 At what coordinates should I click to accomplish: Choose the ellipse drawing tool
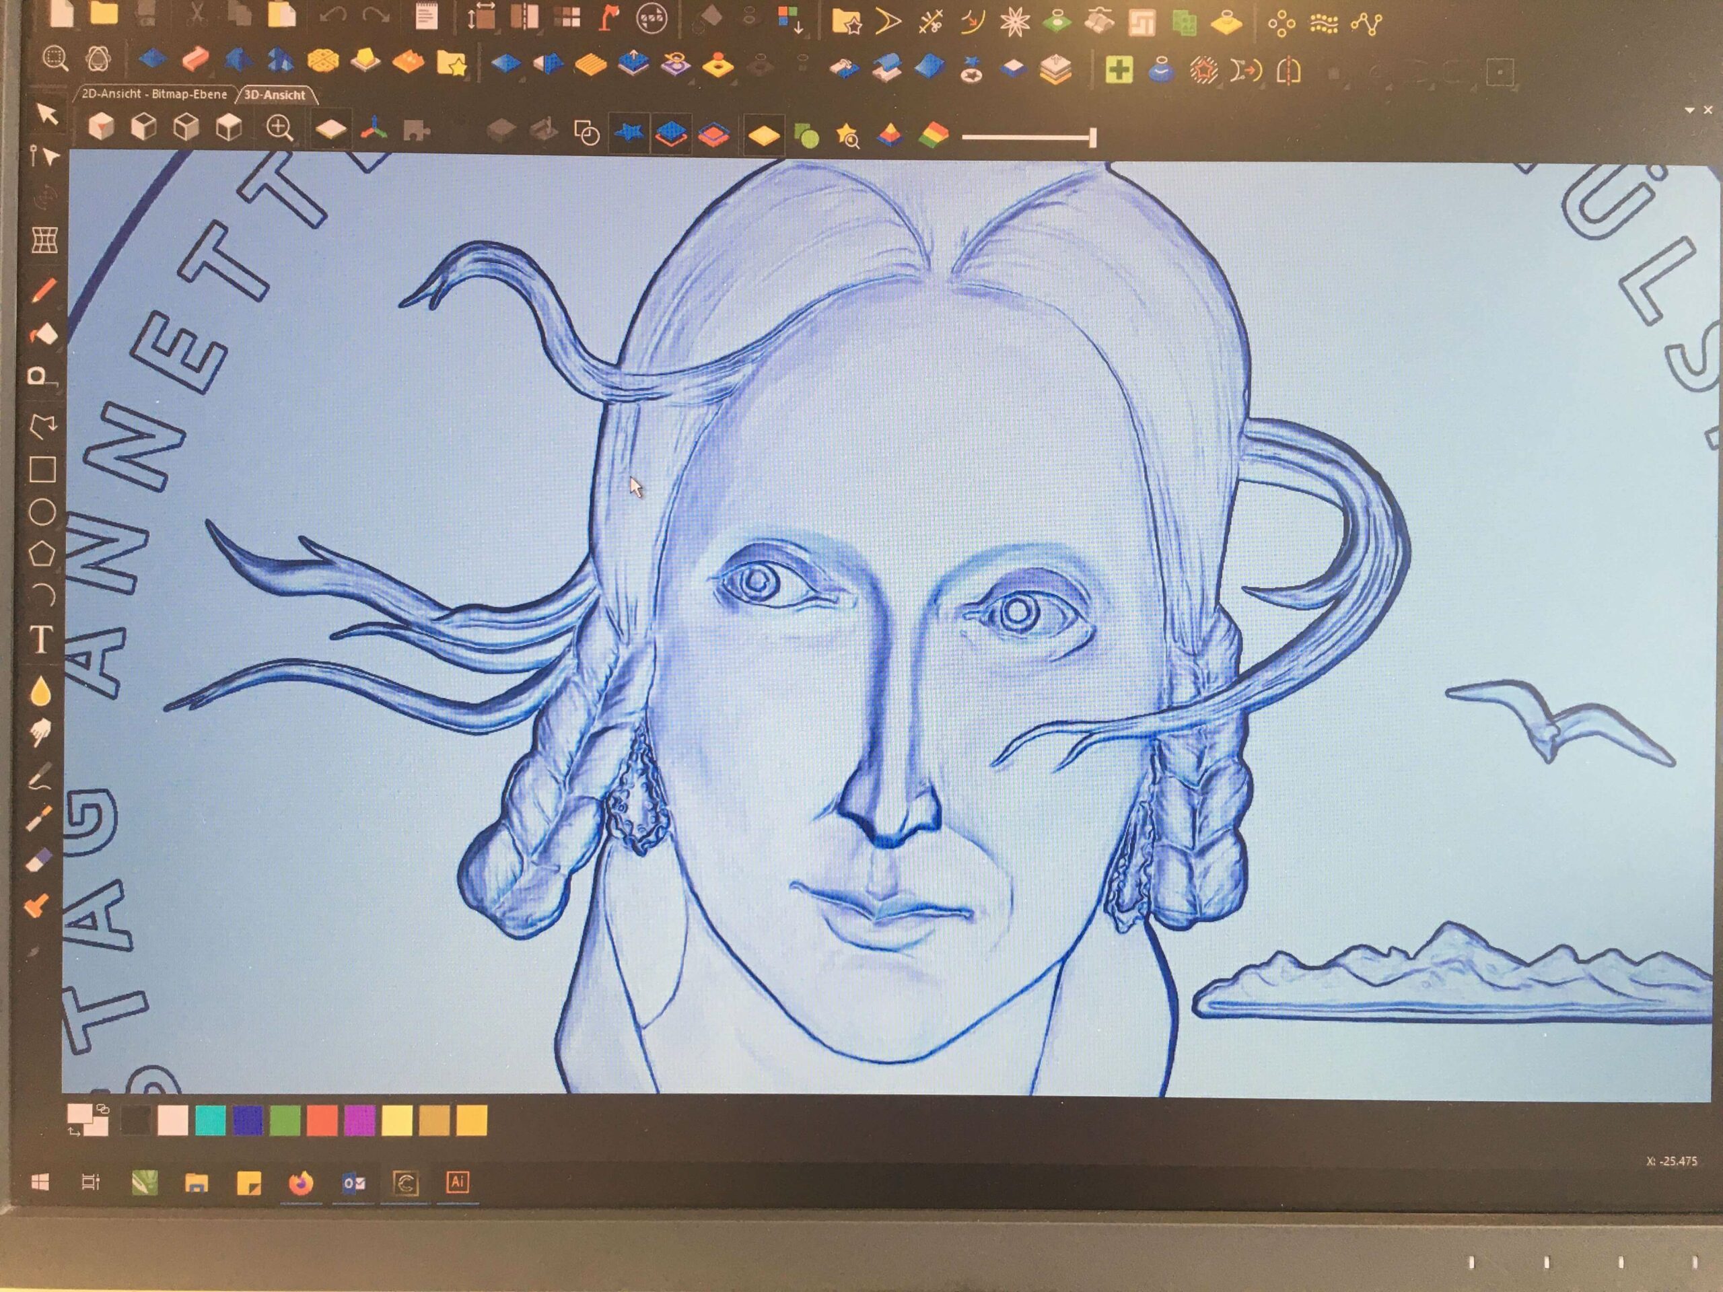(x=42, y=513)
